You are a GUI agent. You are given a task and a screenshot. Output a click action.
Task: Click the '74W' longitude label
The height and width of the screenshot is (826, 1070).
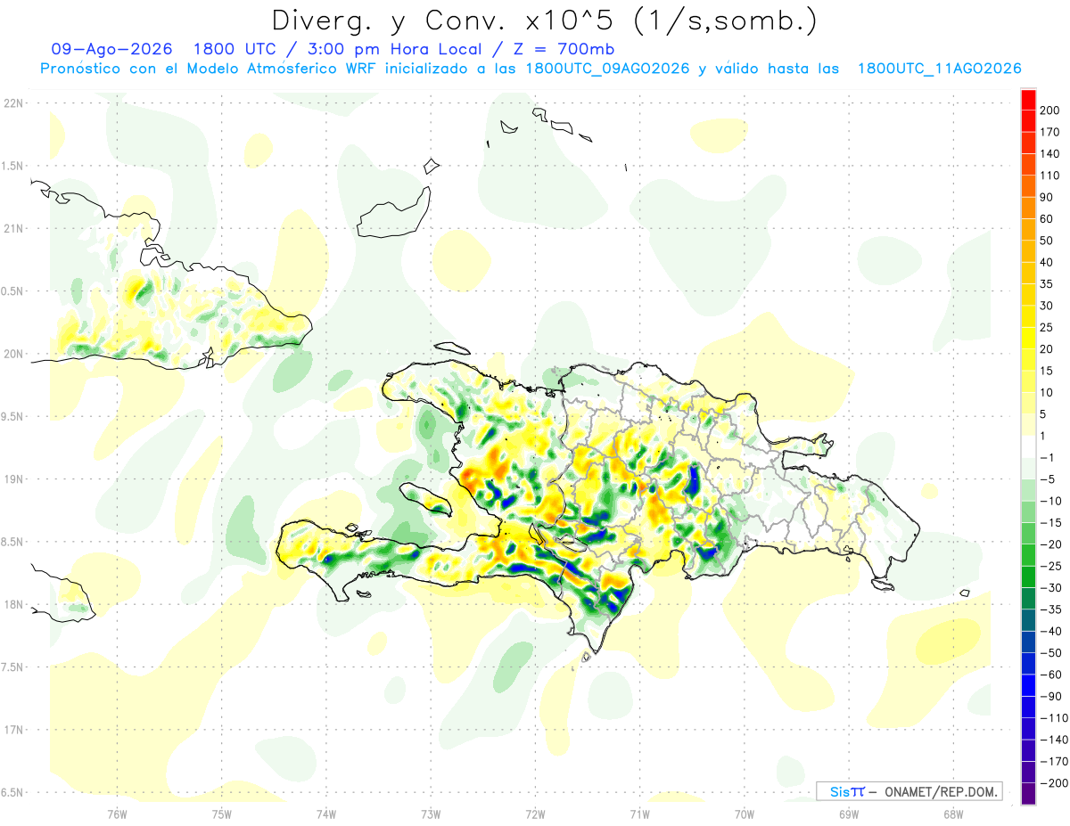pos(325,814)
